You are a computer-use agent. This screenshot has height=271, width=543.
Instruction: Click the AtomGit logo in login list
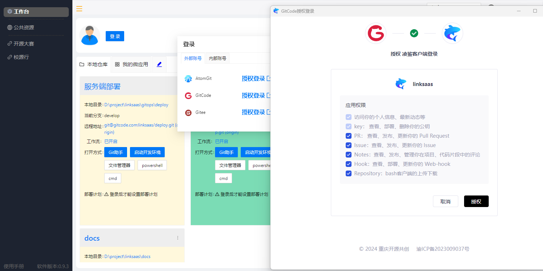click(188, 78)
